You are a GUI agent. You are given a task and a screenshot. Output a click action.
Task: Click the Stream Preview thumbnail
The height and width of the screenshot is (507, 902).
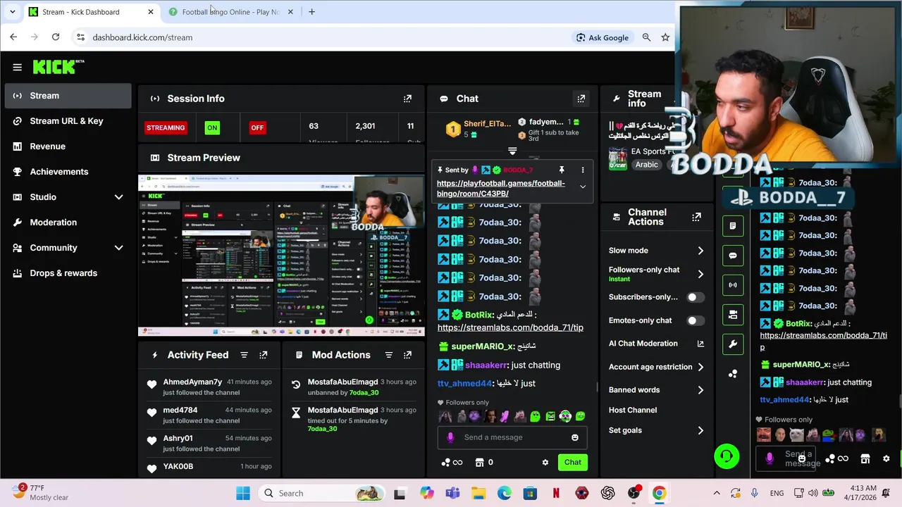click(282, 256)
